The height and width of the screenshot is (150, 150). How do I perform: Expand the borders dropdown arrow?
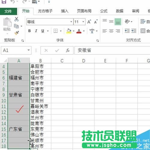(61, 31)
